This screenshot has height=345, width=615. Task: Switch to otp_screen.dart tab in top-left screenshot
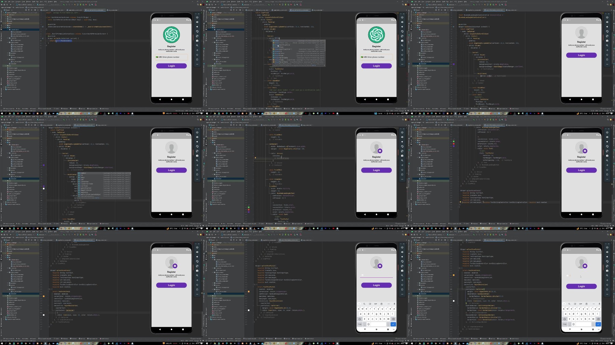112,10
